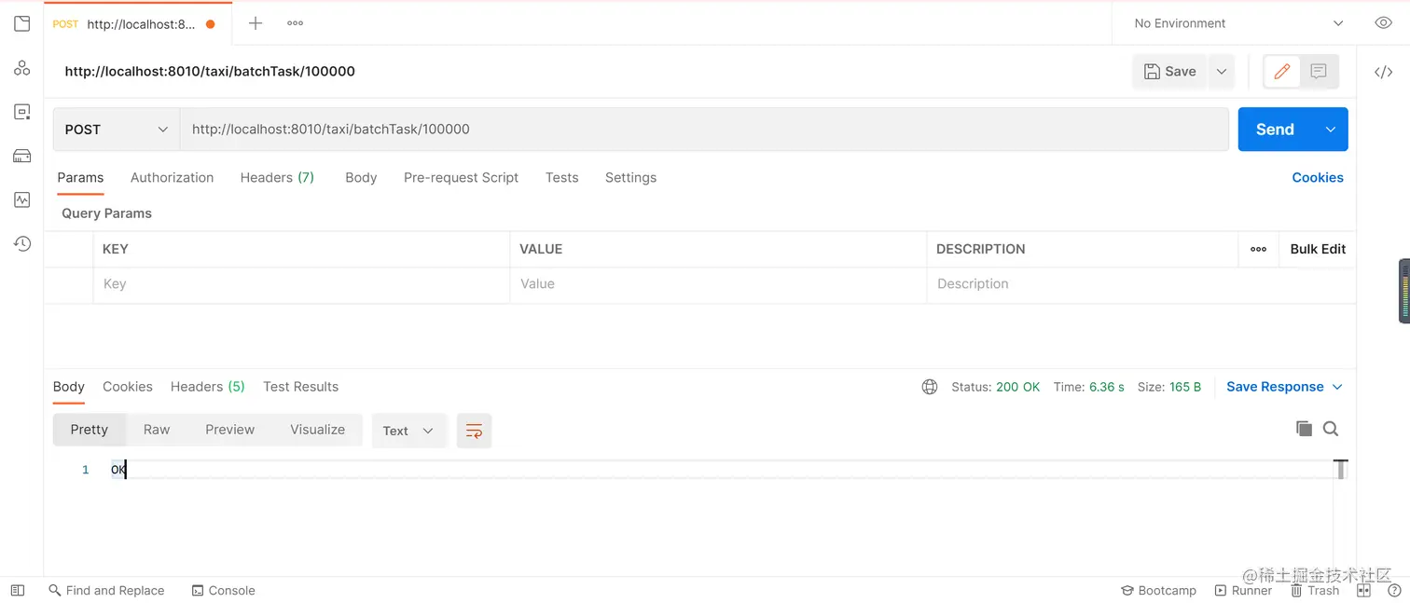This screenshot has height=603, width=1410.
Task: Select the response Cookies tab
Action: click(x=128, y=387)
